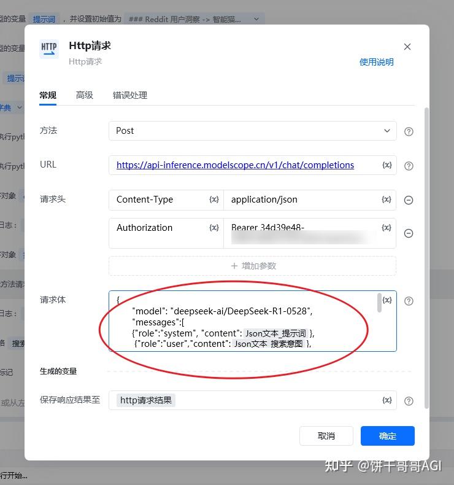Switch to the 错误处理 tab
The height and width of the screenshot is (485, 454).
(x=130, y=95)
